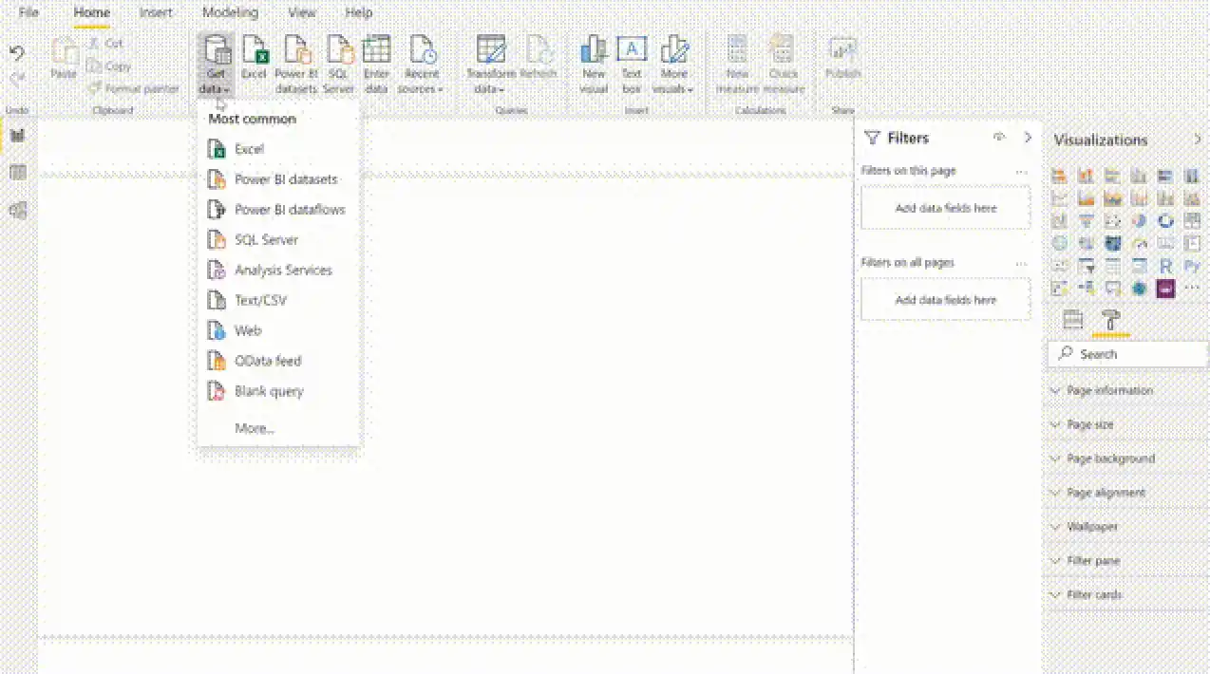1210x674 pixels.
Task: Click the Filters funnel icon
Action: pyautogui.click(x=872, y=139)
